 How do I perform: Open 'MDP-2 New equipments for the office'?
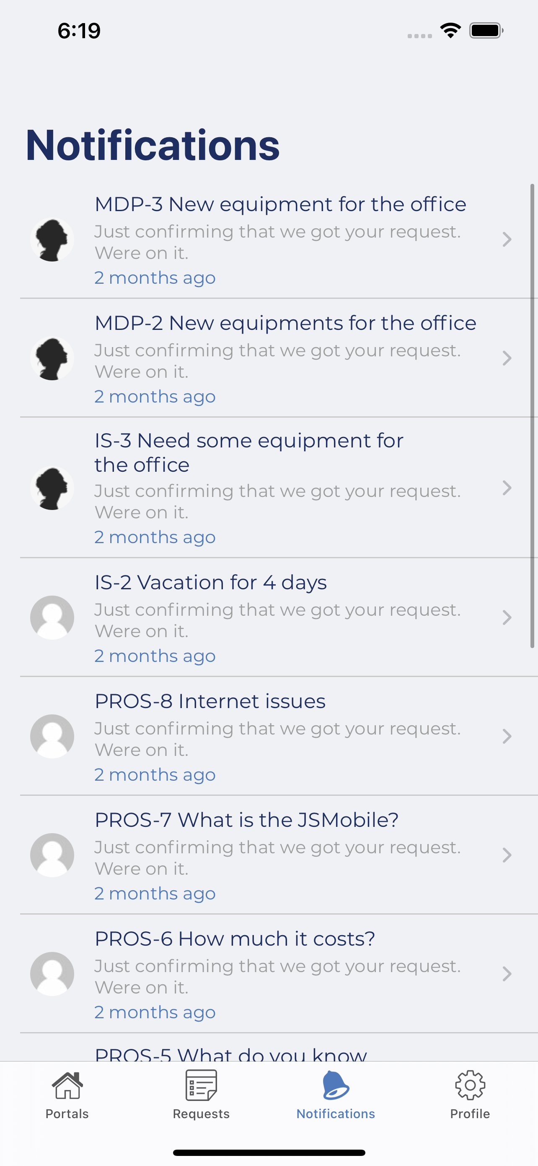coord(279,358)
